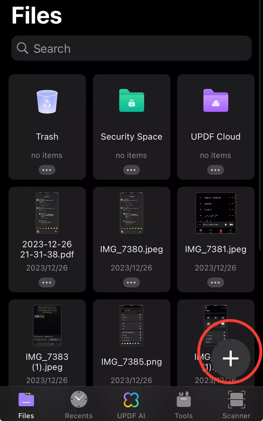Screen dimensions: 263x421
Task: Click "no items" under UPDF Cloud
Action: pyautogui.click(x=216, y=155)
